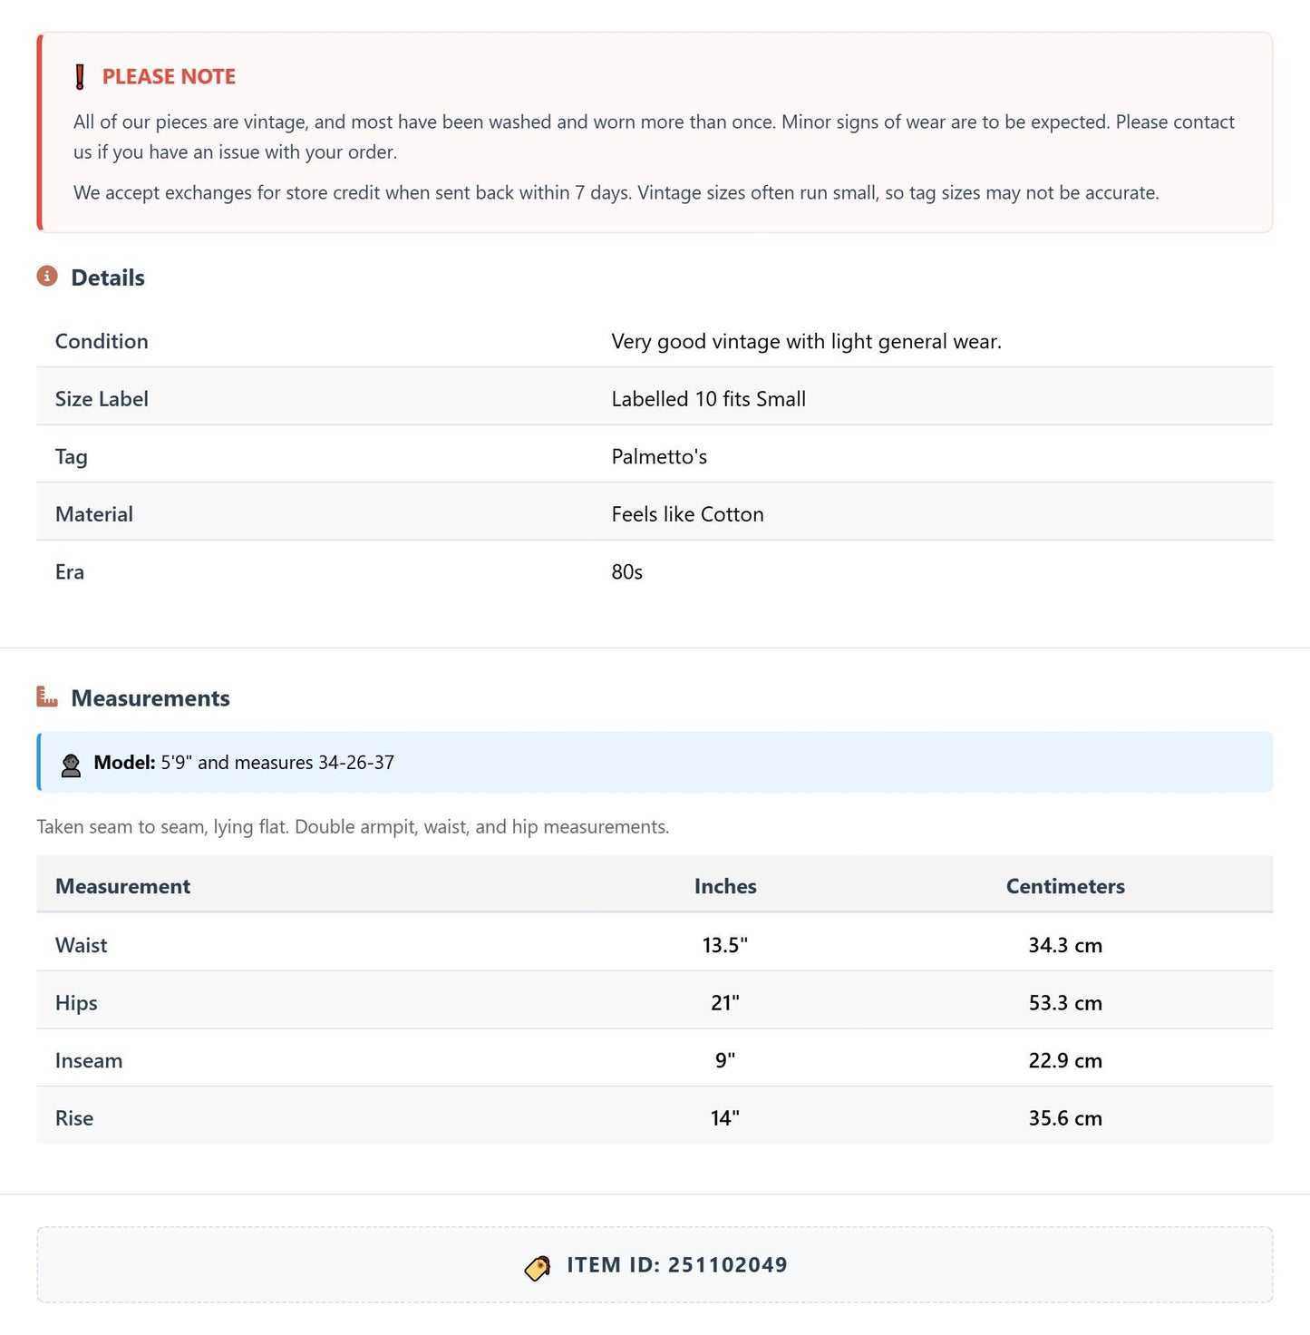Select the PLEASE NOTE heading

click(x=169, y=77)
